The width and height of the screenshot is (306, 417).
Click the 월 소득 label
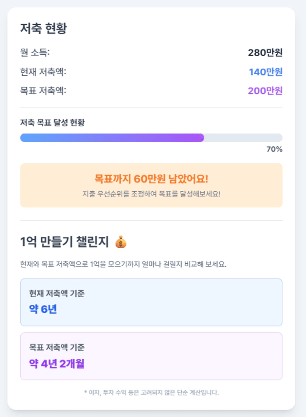(x=35, y=52)
